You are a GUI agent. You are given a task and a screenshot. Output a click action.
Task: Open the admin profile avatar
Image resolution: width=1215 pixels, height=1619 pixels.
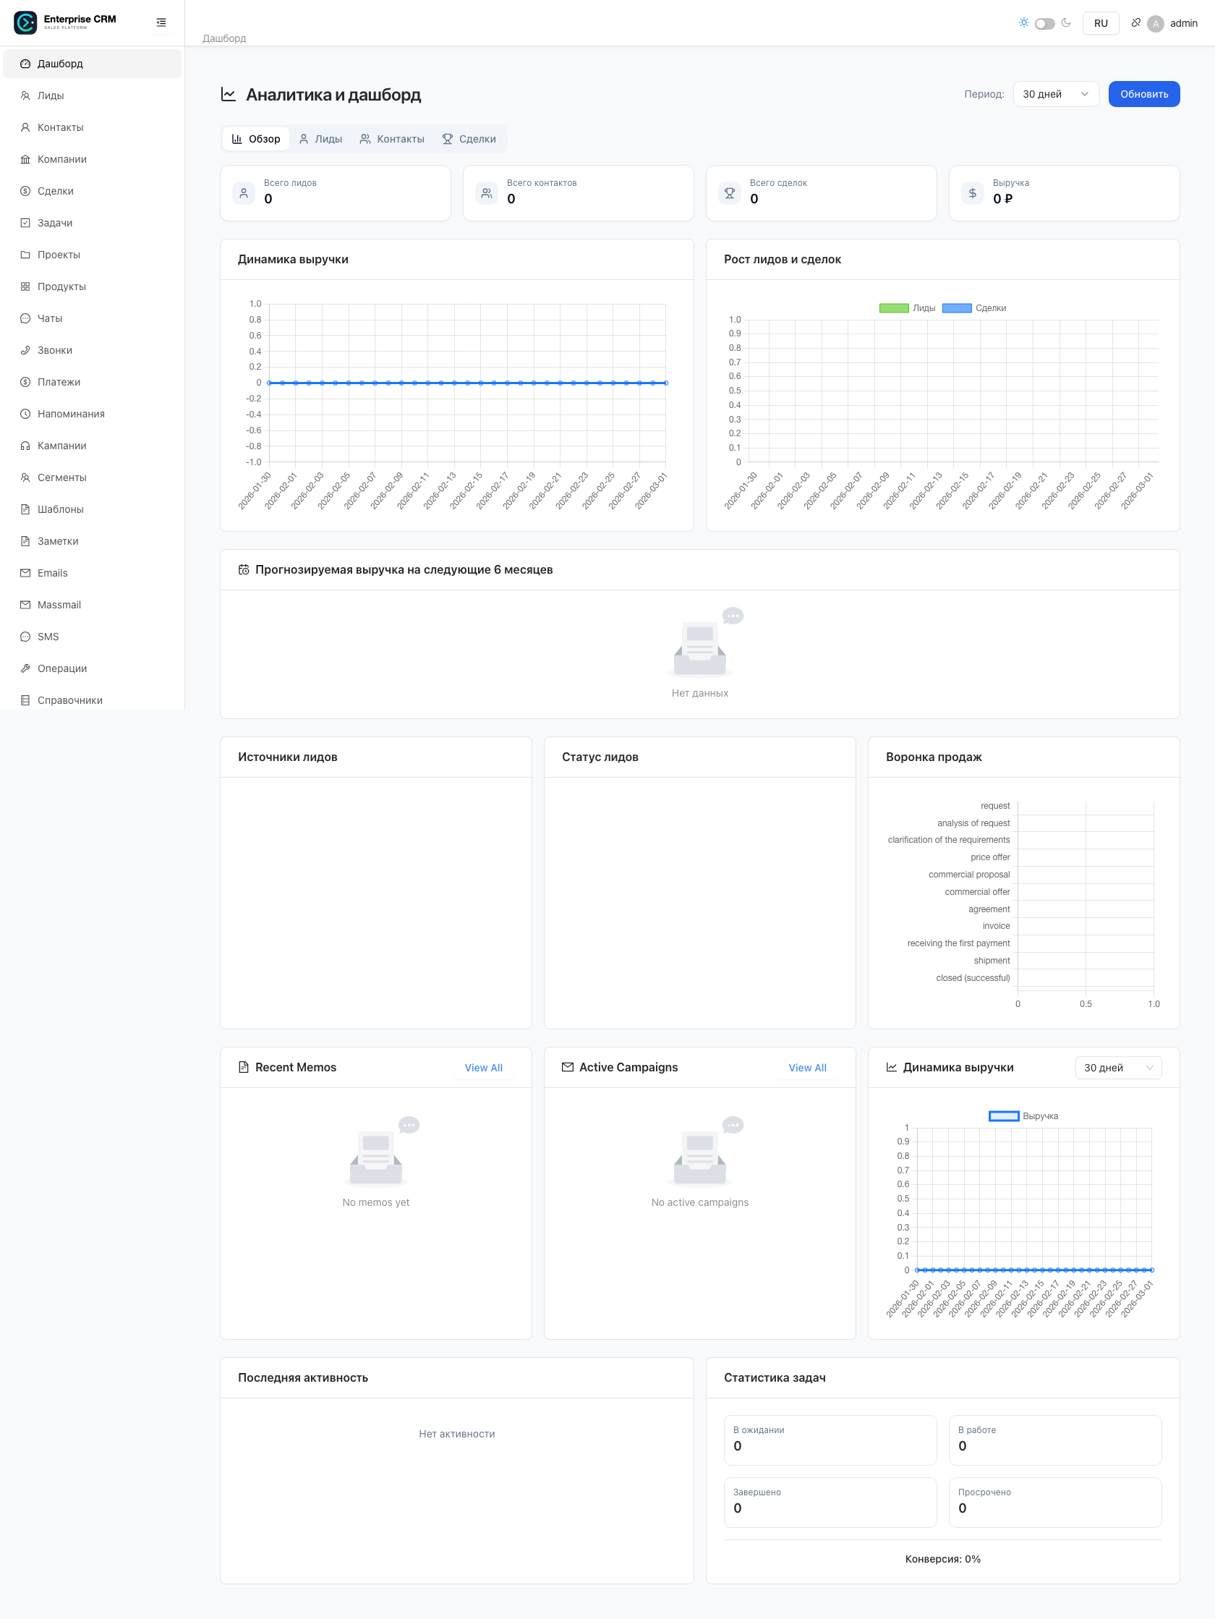1155,22
